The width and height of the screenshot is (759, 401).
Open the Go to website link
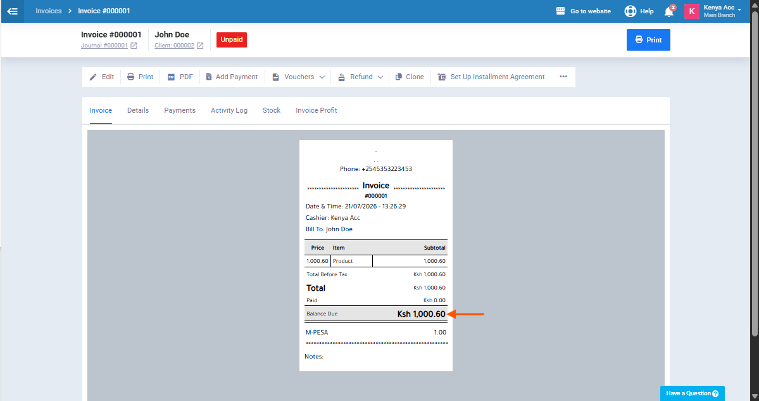(591, 11)
